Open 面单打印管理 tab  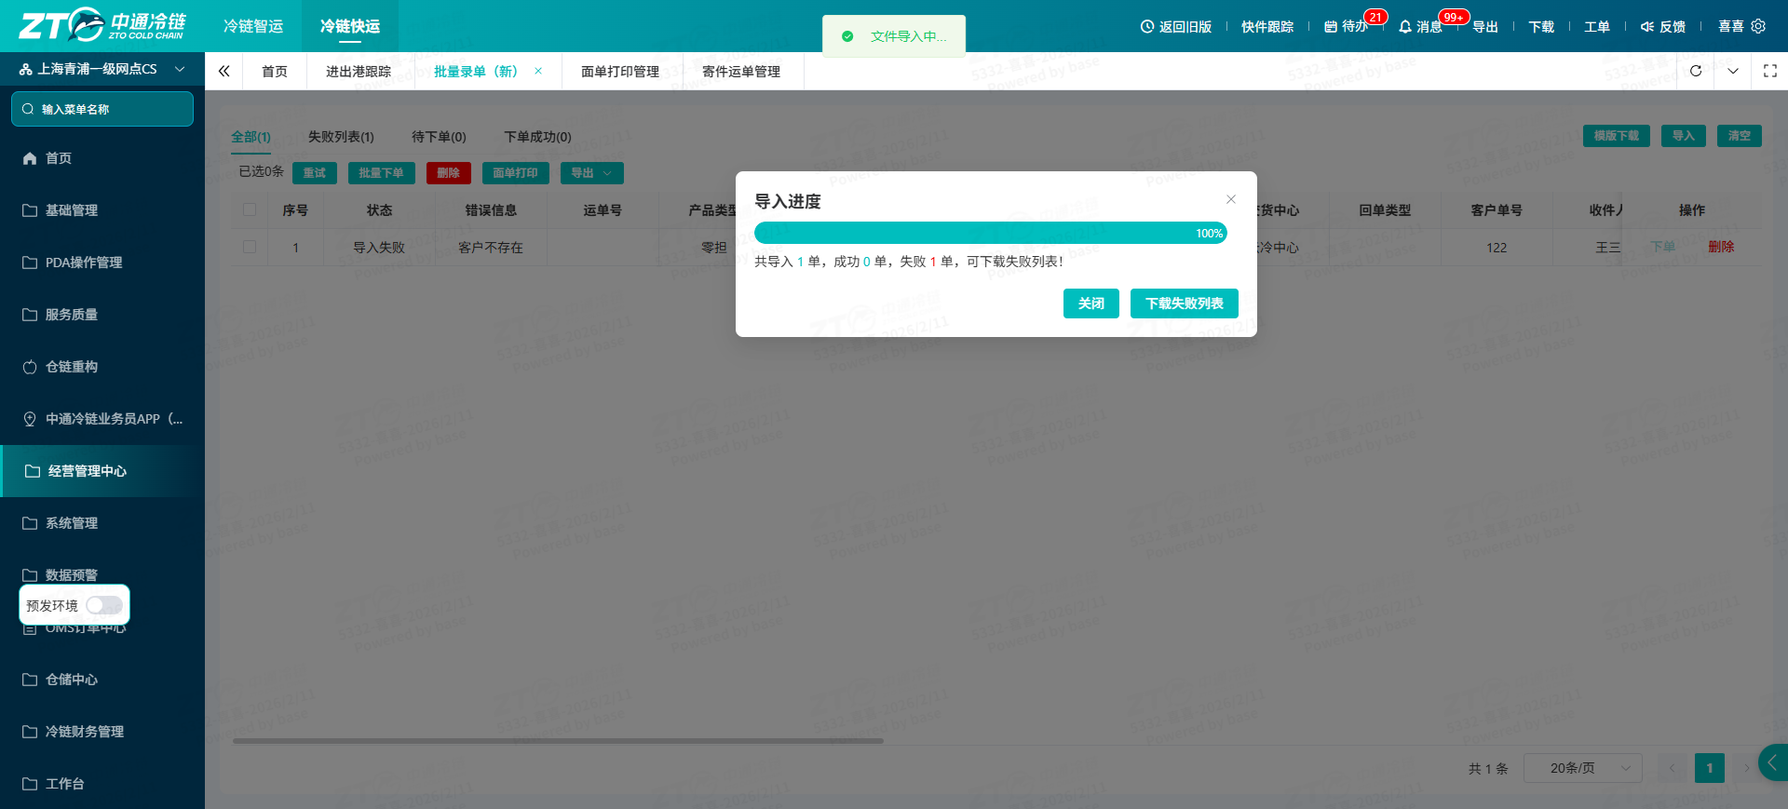point(620,72)
